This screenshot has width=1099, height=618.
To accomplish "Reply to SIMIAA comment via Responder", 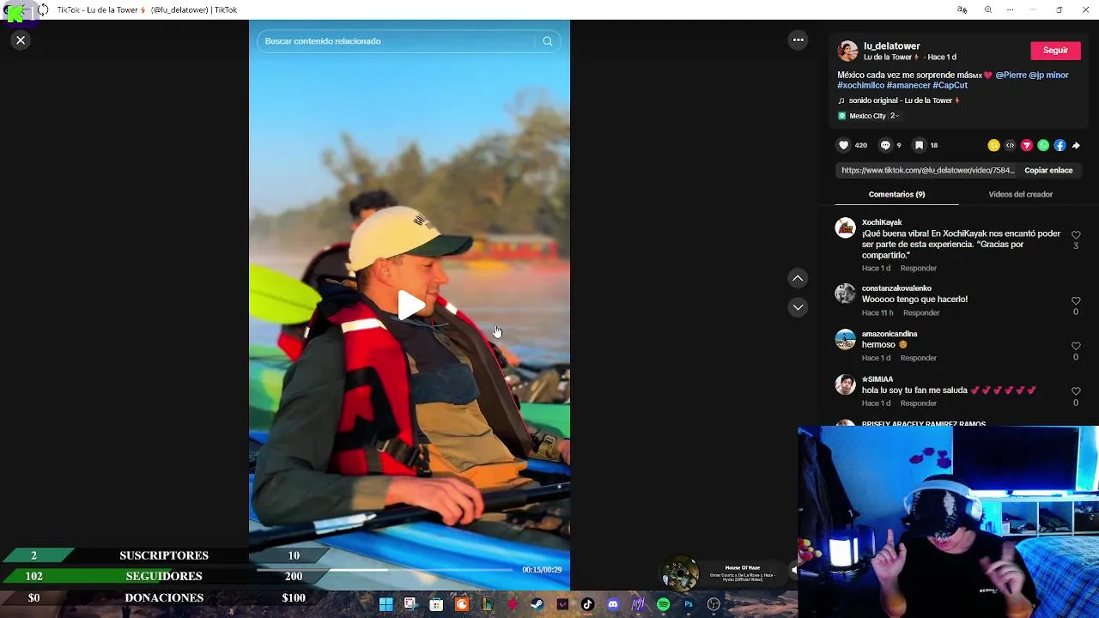I will [918, 403].
